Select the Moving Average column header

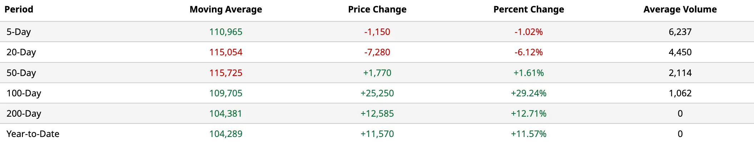[x=226, y=9]
